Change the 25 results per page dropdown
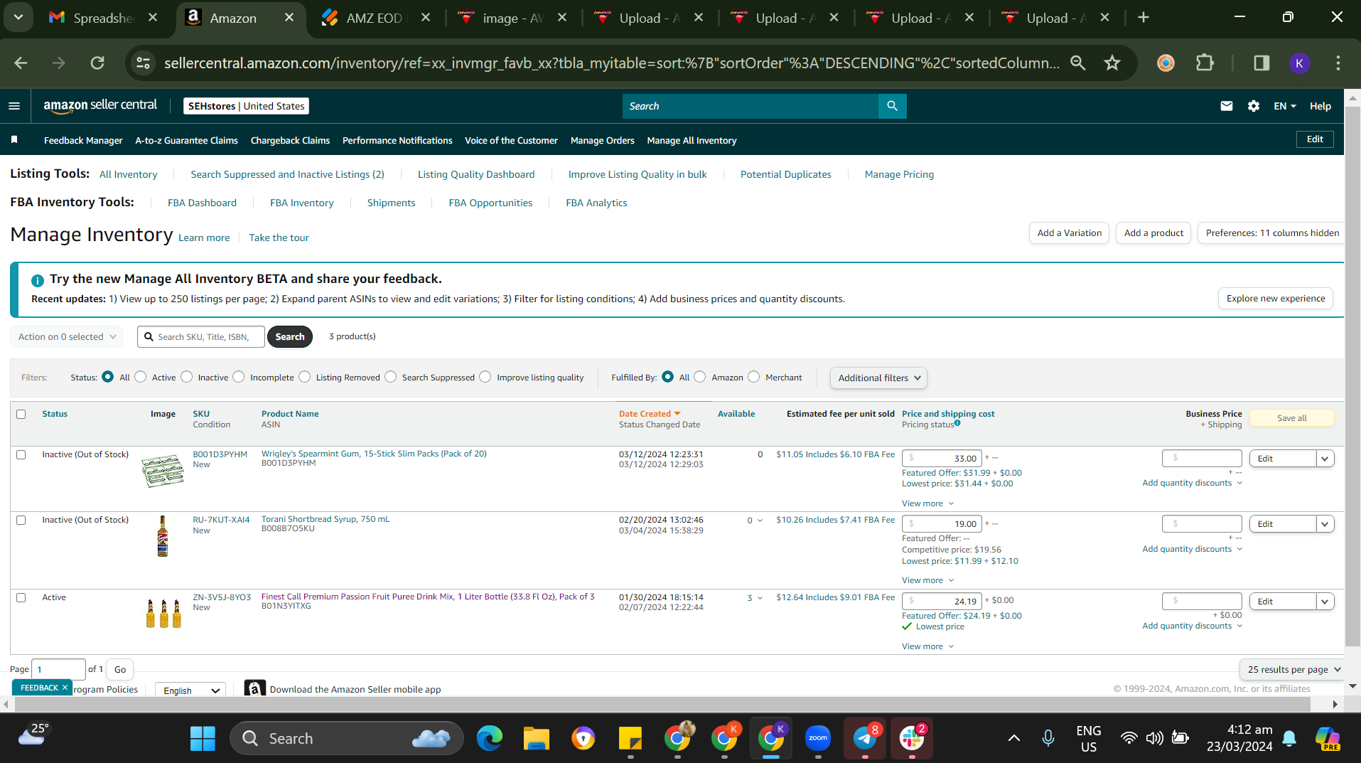Image resolution: width=1361 pixels, height=763 pixels. (x=1293, y=669)
